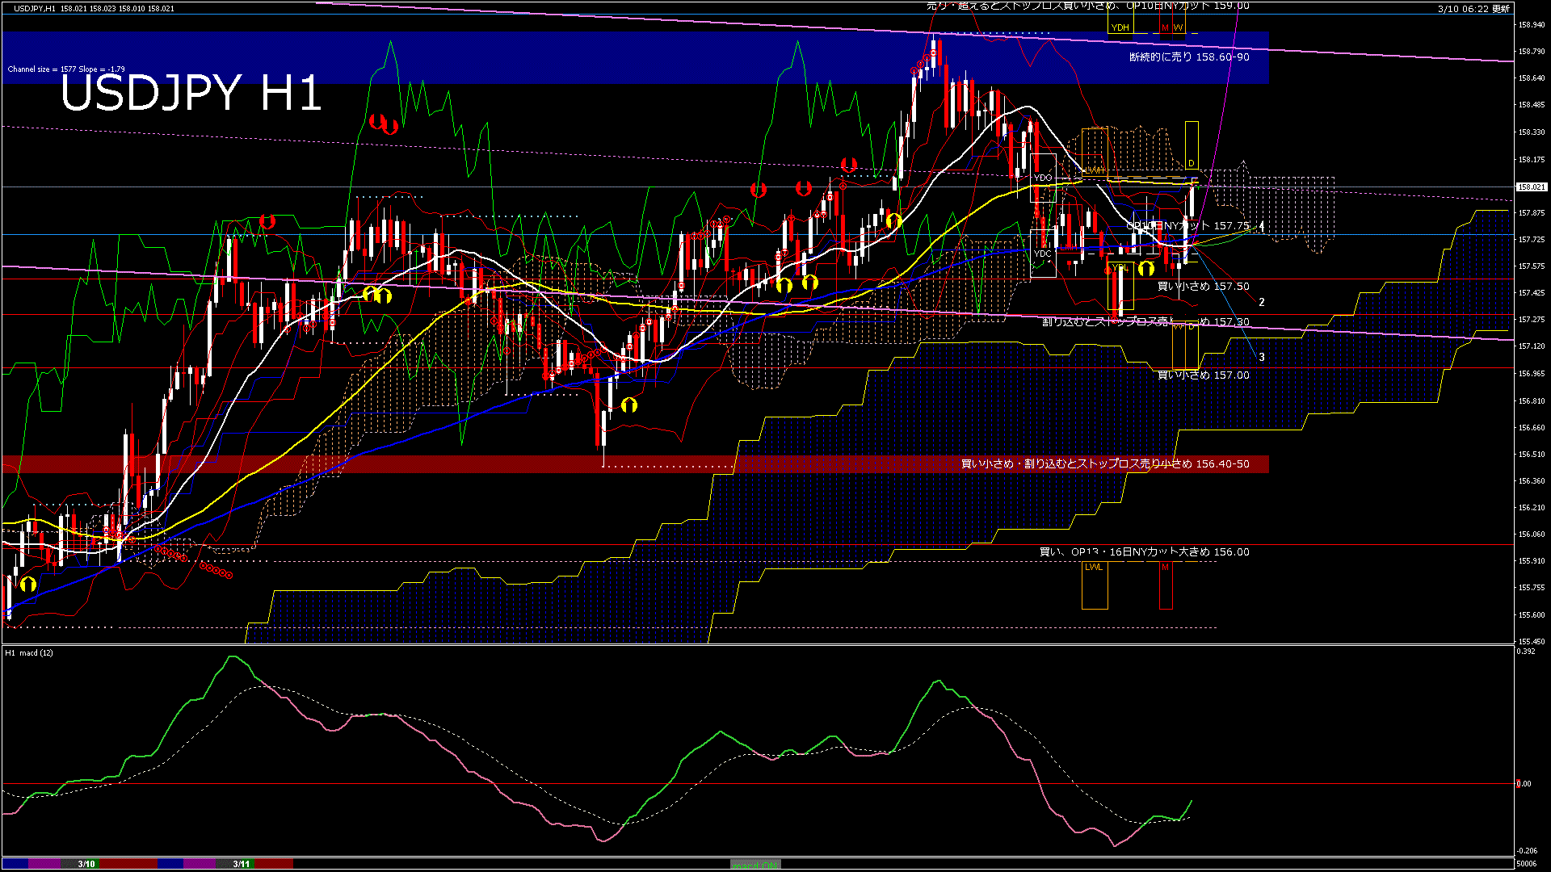Select the 3/10 date marker in session bar
The width and height of the screenshot is (1551, 872).
click(86, 864)
